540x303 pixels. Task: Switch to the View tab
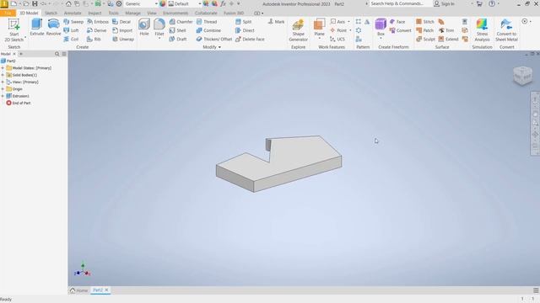coord(152,13)
